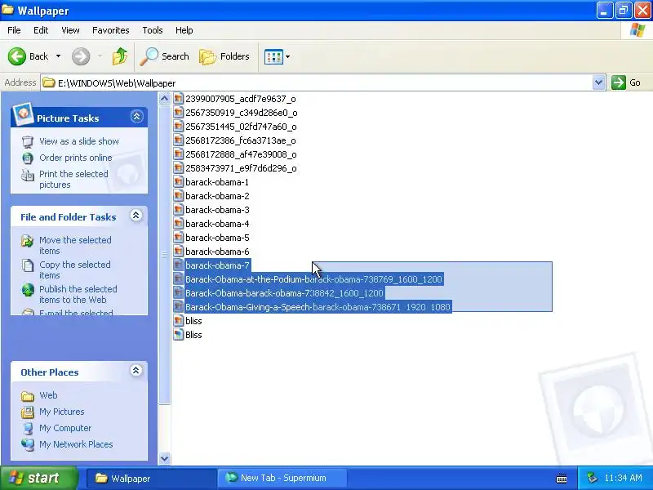Switch to New Tab - Supermium taskbar button

tap(282, 478)
